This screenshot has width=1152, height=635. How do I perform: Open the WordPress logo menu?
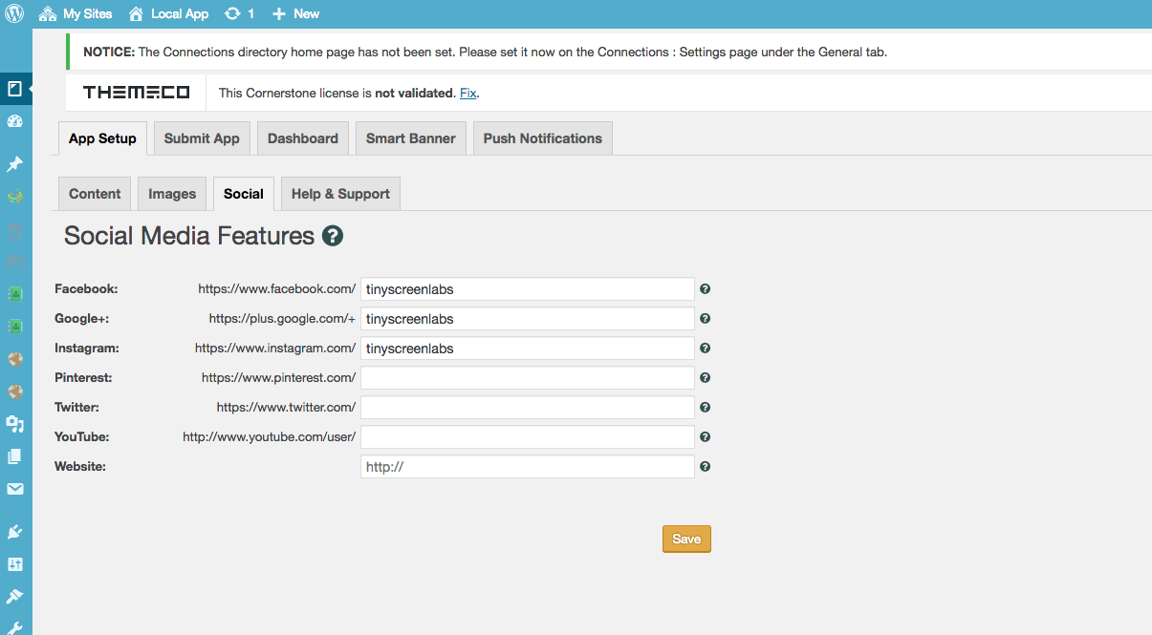pos(14,13)
